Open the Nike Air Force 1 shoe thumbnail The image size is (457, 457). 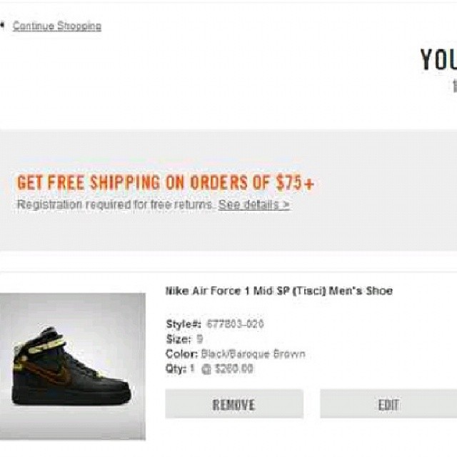coord(72,365)
